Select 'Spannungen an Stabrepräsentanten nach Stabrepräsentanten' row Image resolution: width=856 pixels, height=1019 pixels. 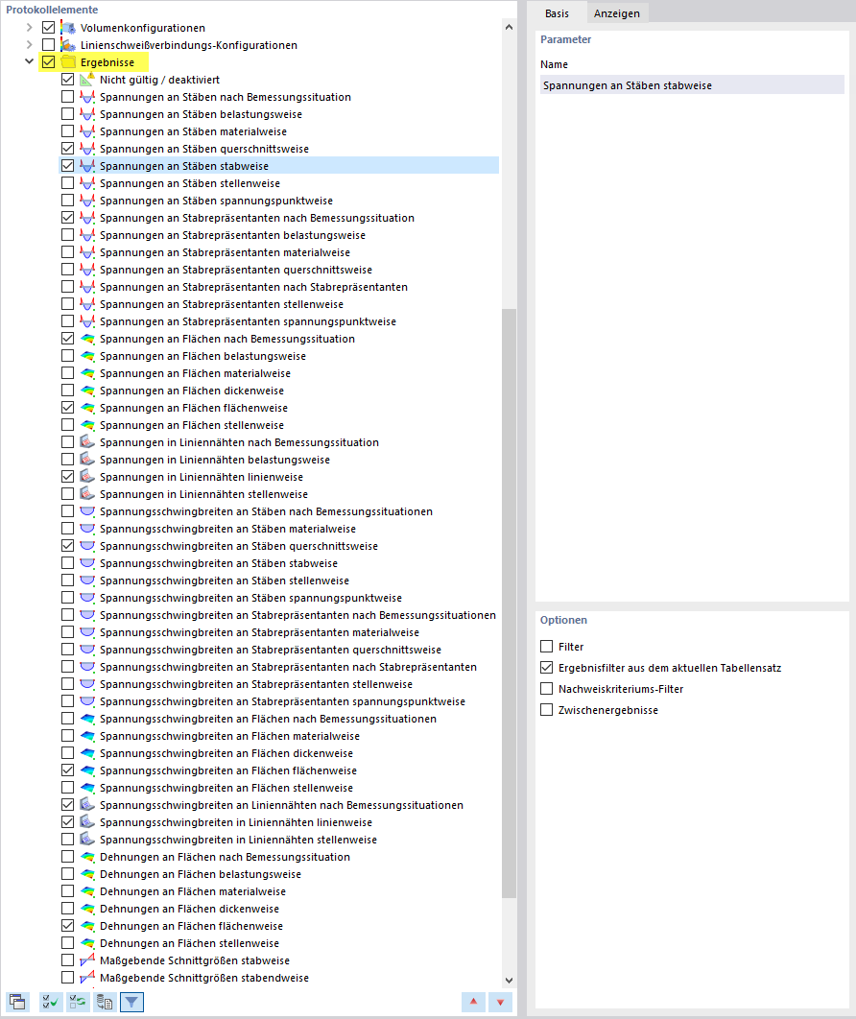(253, 287)
